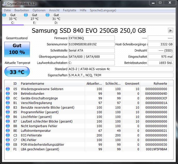Open the Sprache(Language) menu
This screenshot has width=178, height=164.
[103, 10]
